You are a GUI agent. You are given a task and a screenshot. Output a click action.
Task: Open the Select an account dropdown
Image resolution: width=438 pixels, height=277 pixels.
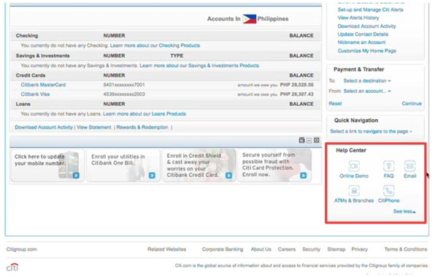(x=367, y=91)
